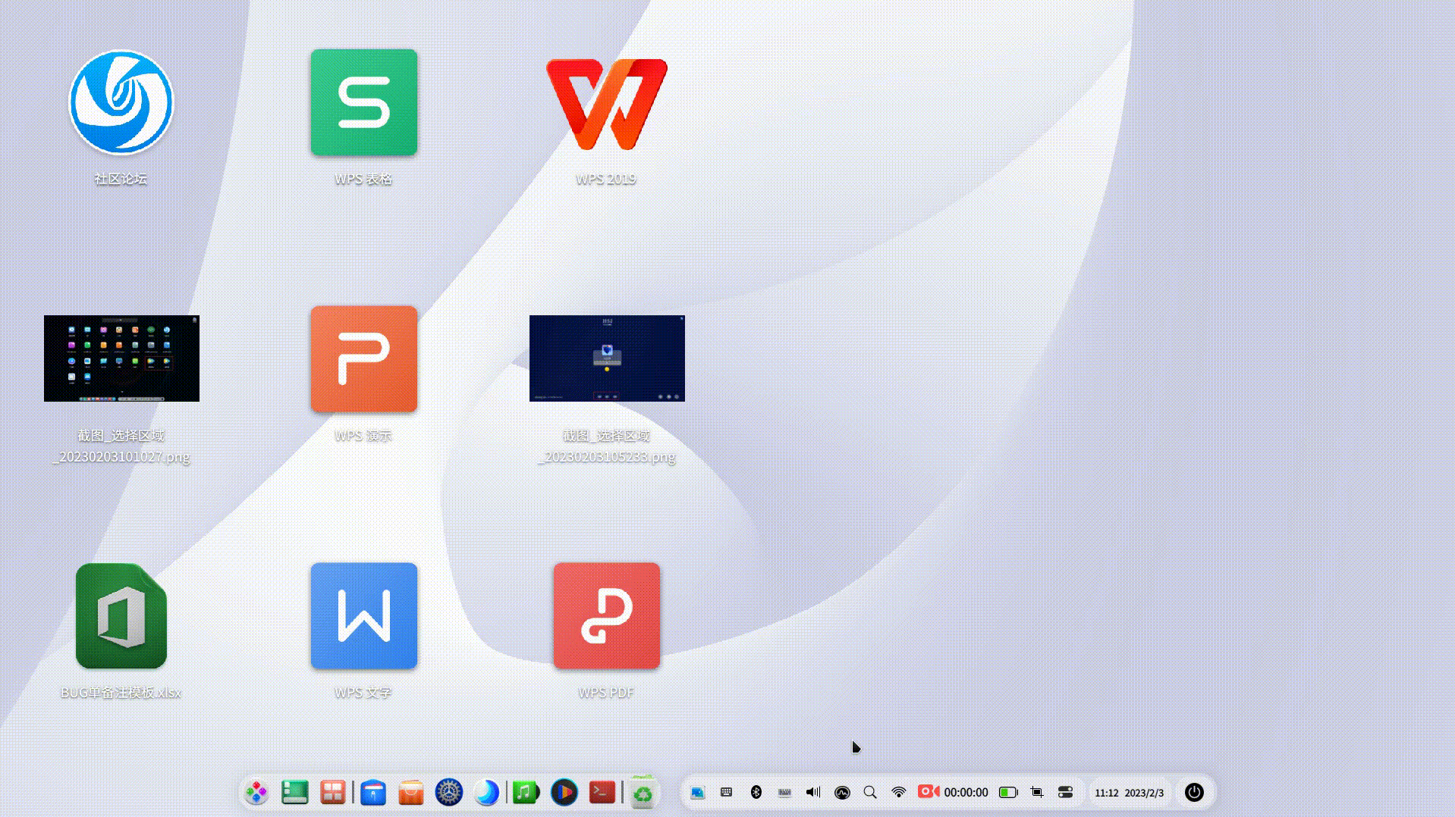This screenshot has height=817, width=1455.
Task: Launch the browser from the dock
Action: [487, 793]
